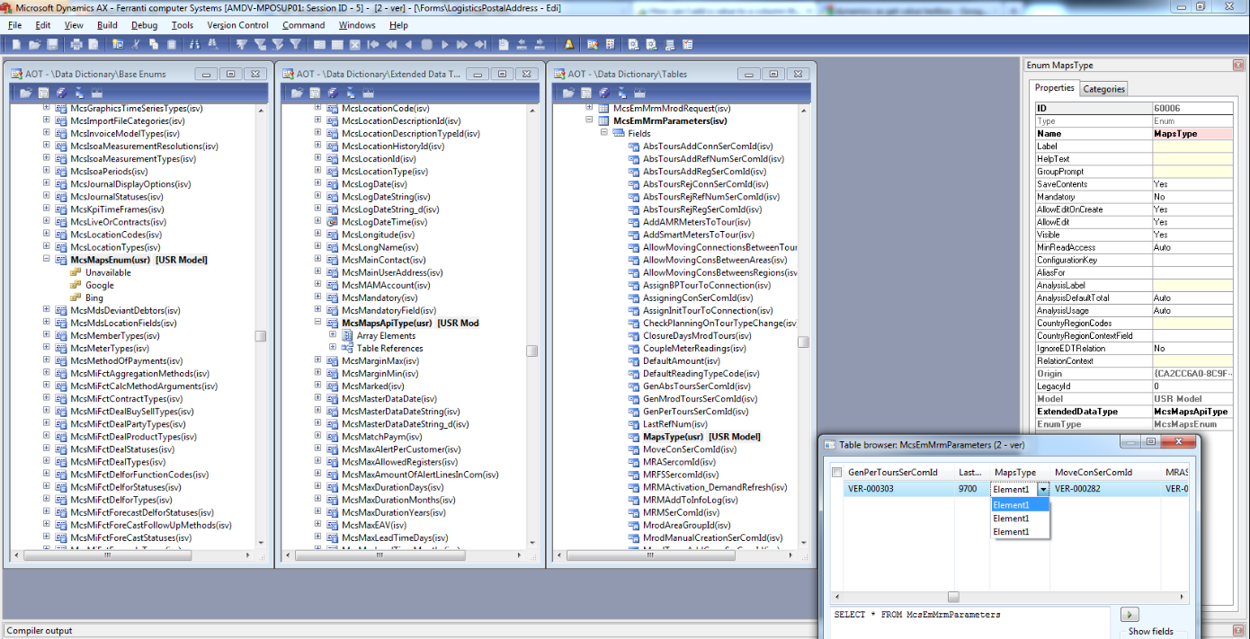Click the Application Object Tree icon in toolbar

(593, 44)
